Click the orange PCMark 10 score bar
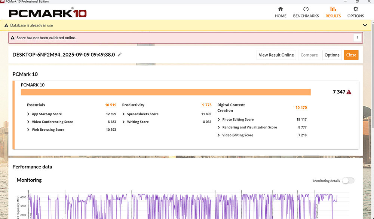 [166, 92]
